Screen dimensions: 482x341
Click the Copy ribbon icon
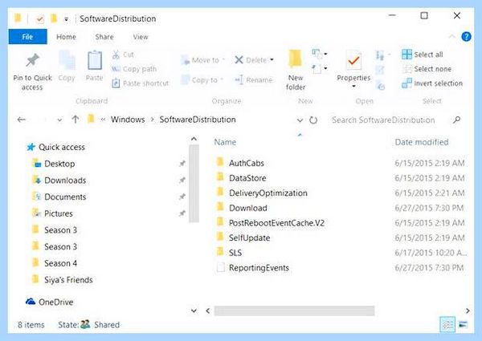(67, 61)
